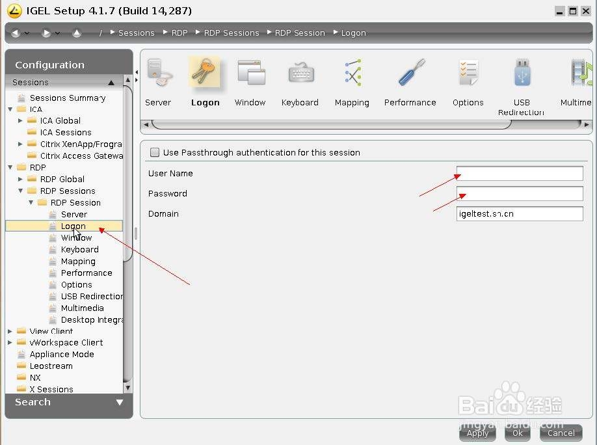The image size is (597, 445).
Task: Collapse the RDP Sessions node
Action: click(21, 191)
